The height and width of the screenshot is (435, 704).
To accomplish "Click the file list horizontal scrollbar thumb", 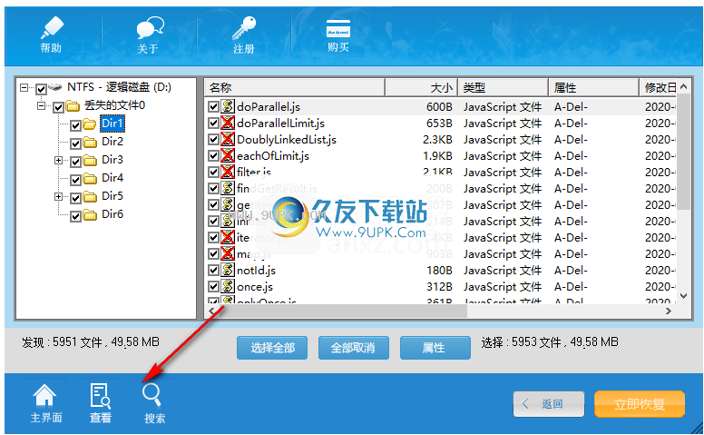I will (x=343, y=311).
